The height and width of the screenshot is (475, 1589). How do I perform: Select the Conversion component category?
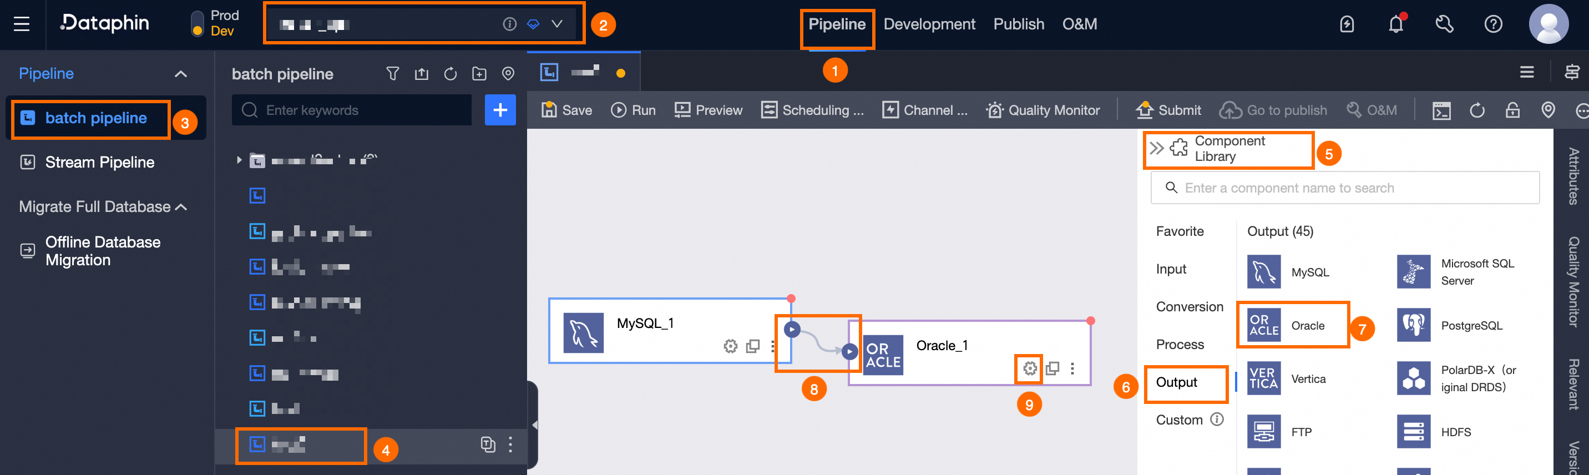pos(1190,307)
